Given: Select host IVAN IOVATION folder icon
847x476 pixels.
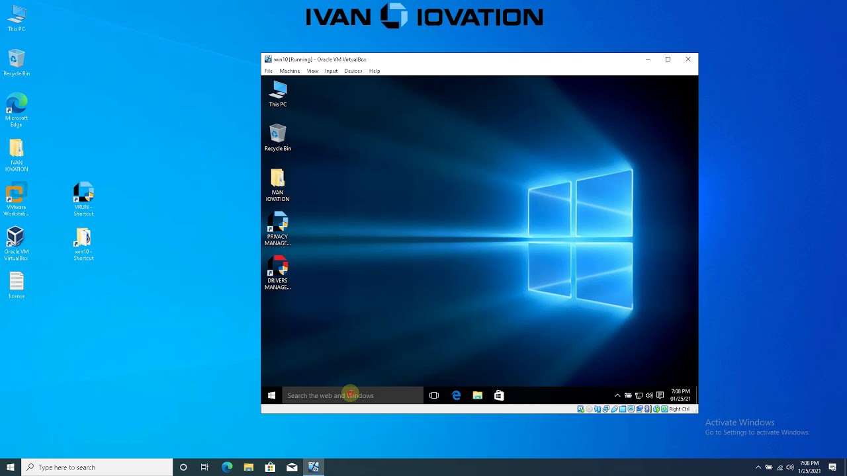Looking at the screenshot, I should 17,155.
